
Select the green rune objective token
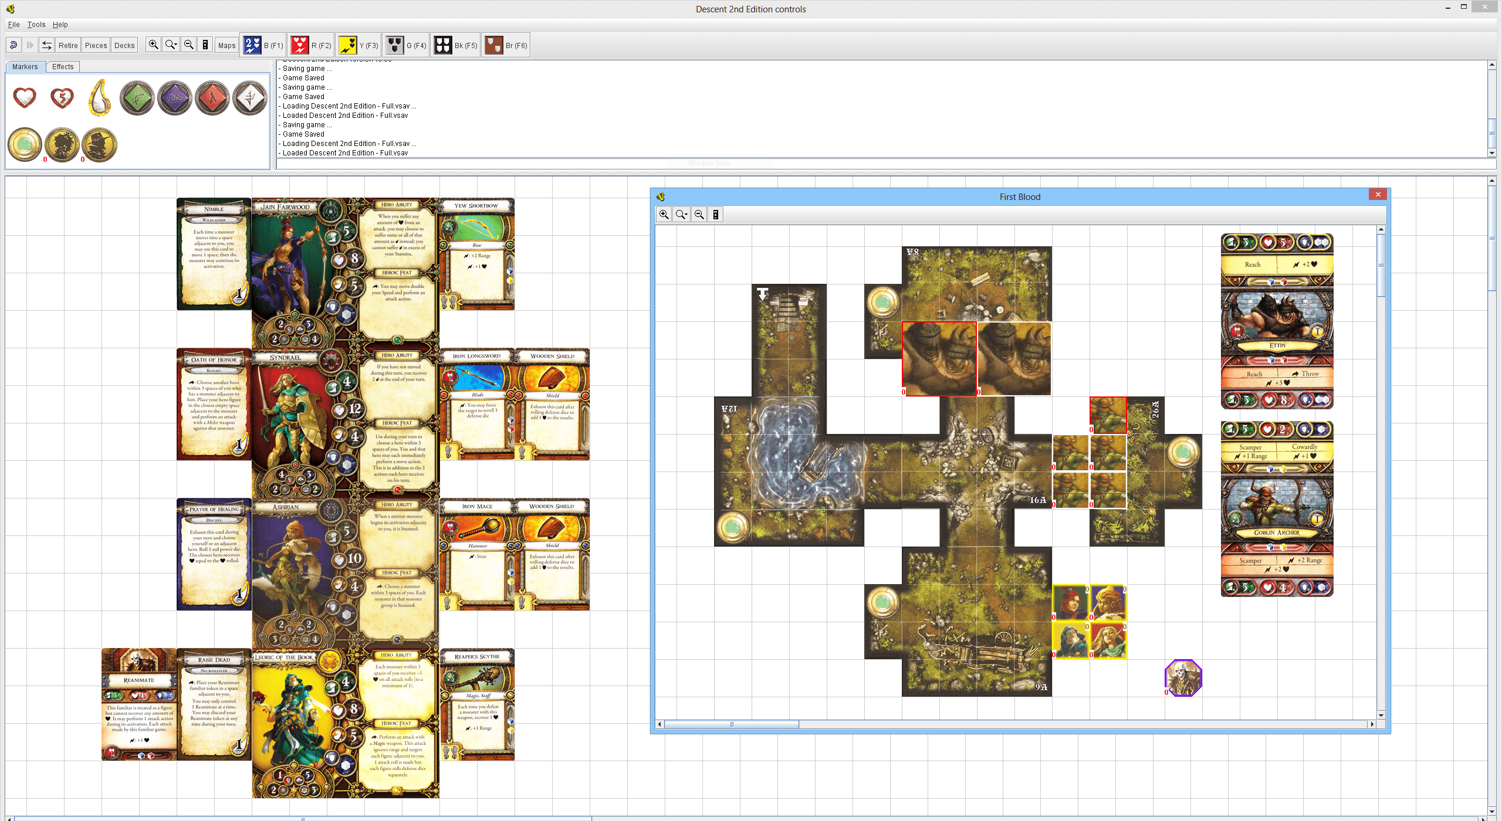tap(137, 97)
